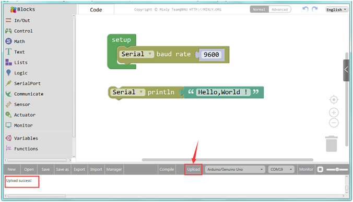Open the serial Monitor button in toolbar

pyautogui.click(x=306, y=169)
